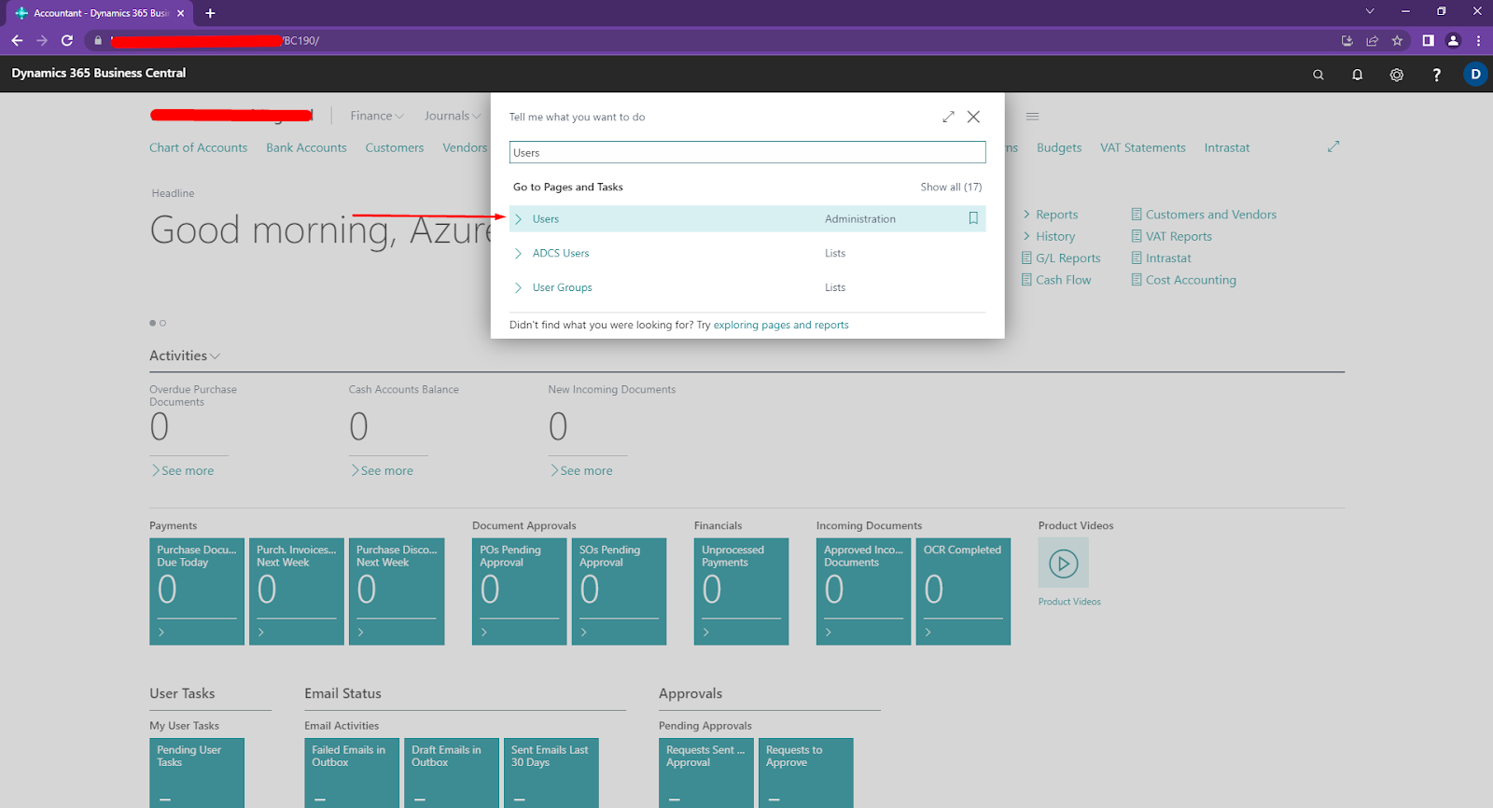1493x808 pixels.
Task: Open a new browser tab
Action: pos(210,13)
